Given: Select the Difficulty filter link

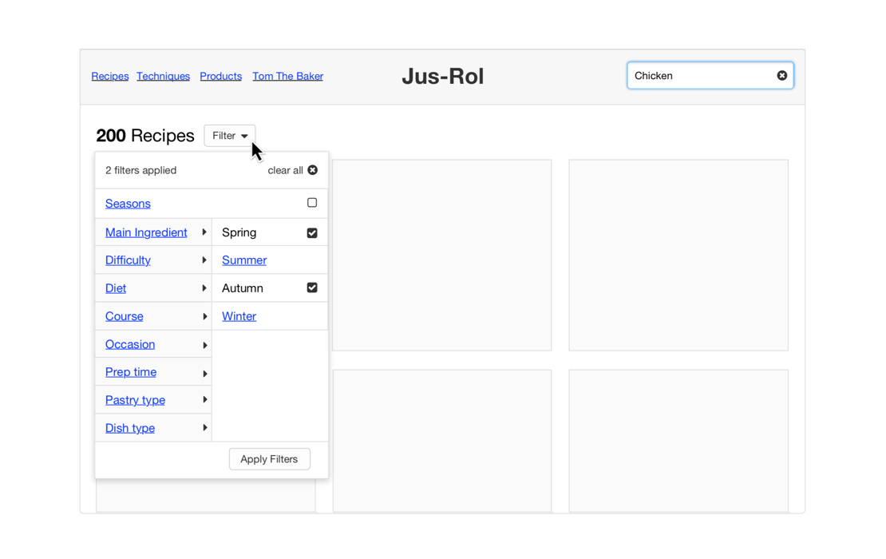Looking at the screenshot, I should [128, 260].
